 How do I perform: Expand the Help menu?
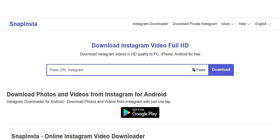[x=244, y=24]
